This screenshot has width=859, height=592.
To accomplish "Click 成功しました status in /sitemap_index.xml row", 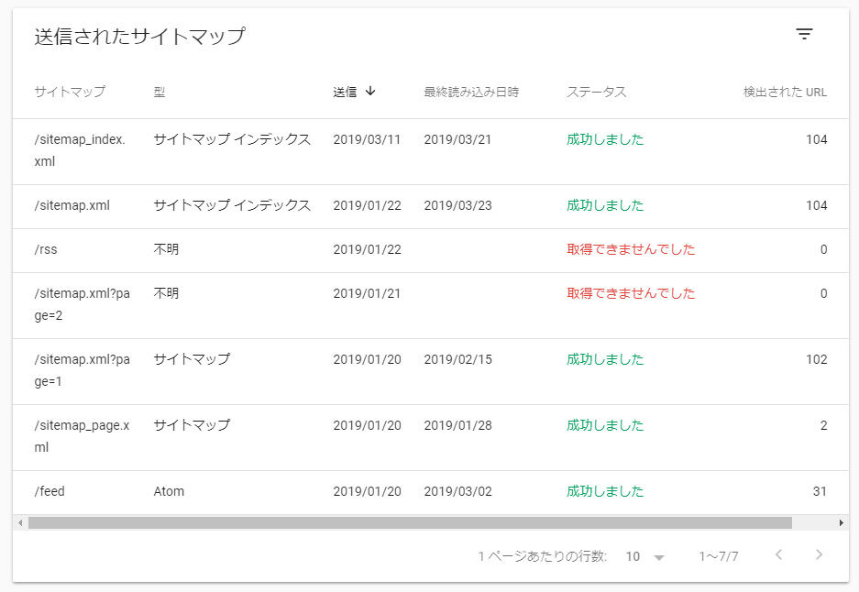I will pos(605,139).
